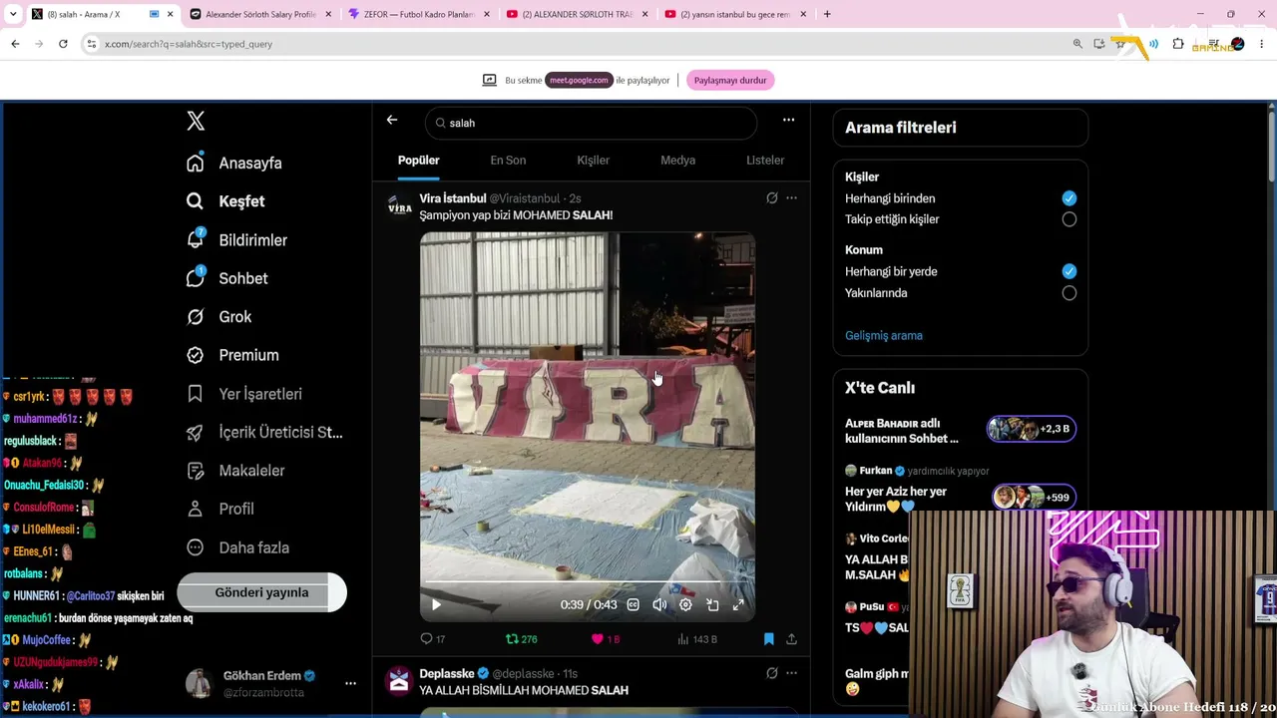Select 'Takip ettiğin kişiler' filter
Image resolution: width=1277 pixels, height=718 pixels.
[x=1068, y=219]
